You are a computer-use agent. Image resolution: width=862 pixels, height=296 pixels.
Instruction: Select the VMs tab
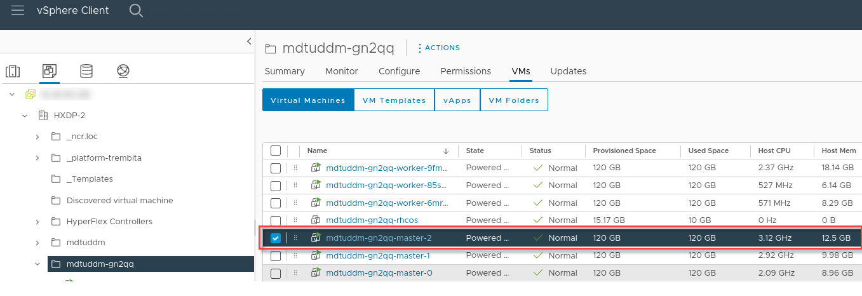[x=521, y=71]
